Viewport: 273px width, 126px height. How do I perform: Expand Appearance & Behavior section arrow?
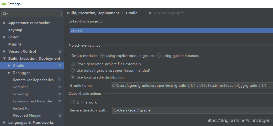pyautogui.click(x=5, y=23)
